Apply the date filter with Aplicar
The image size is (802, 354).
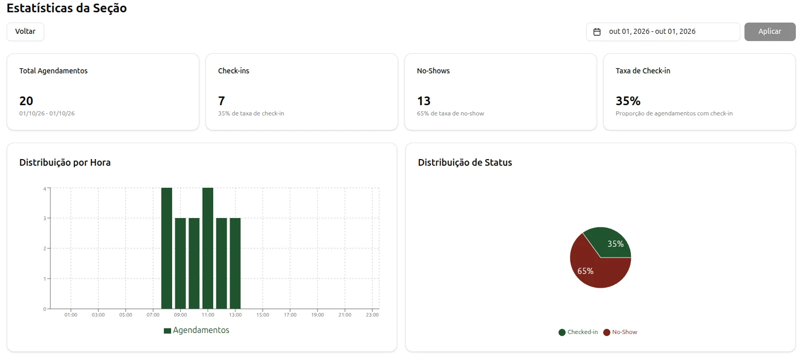(x=770, y=32)
